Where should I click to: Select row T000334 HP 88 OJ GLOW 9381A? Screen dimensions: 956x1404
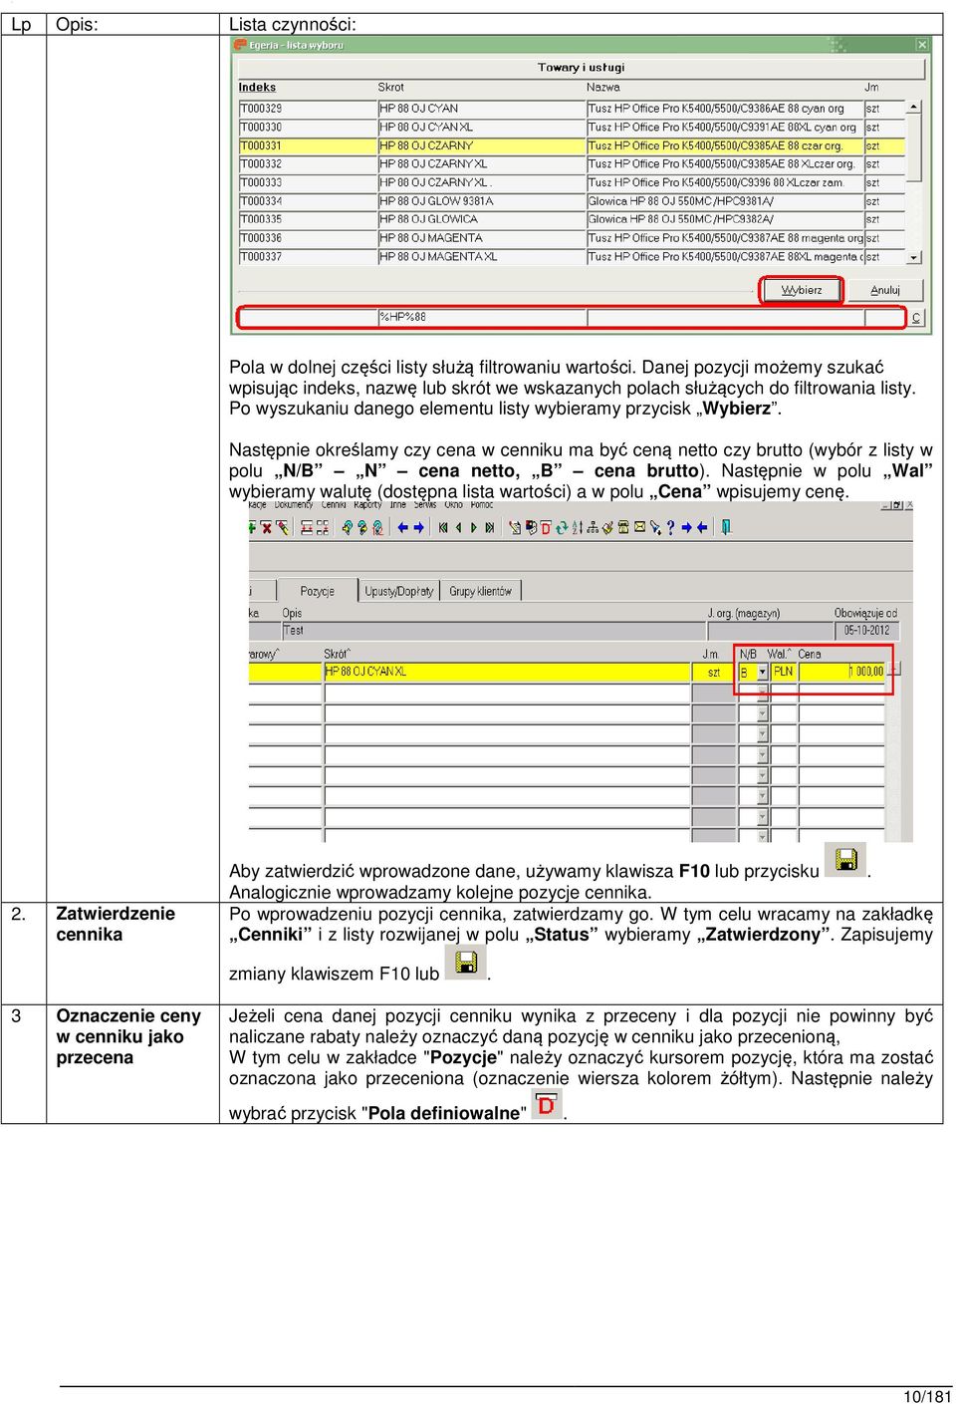click(572, 200)
